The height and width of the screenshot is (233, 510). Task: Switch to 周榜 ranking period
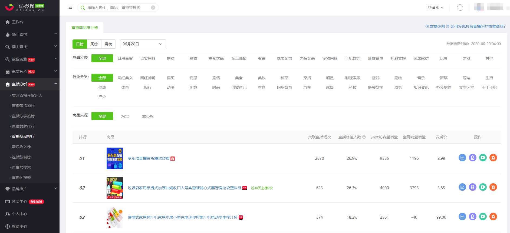(x=94, y=44)
